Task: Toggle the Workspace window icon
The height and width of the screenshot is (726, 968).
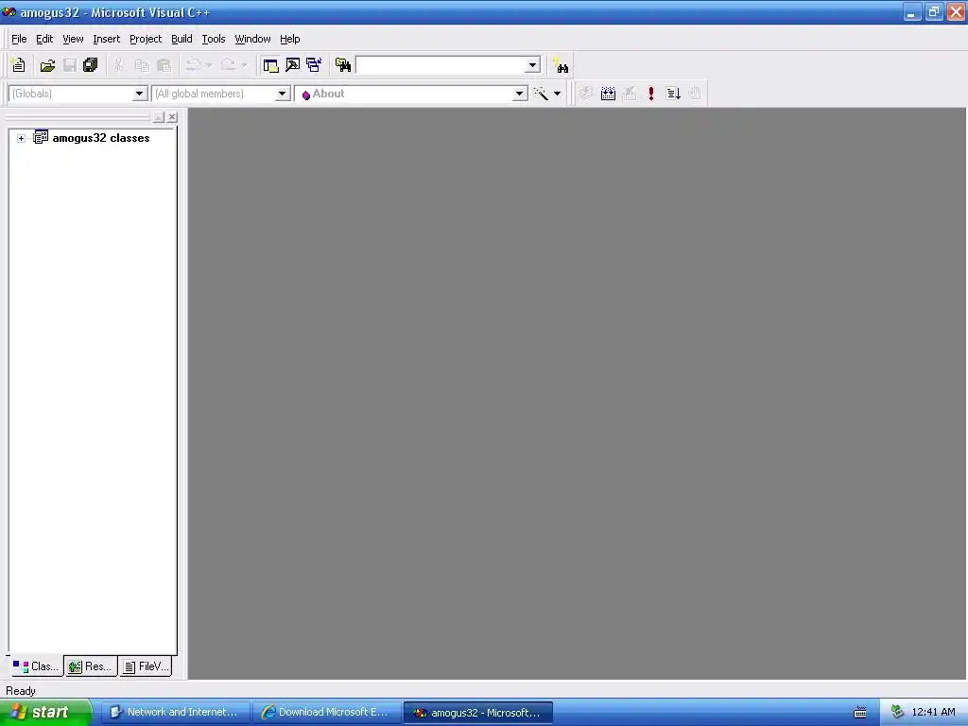Action: pyautogui.click(x=270, y=65)
